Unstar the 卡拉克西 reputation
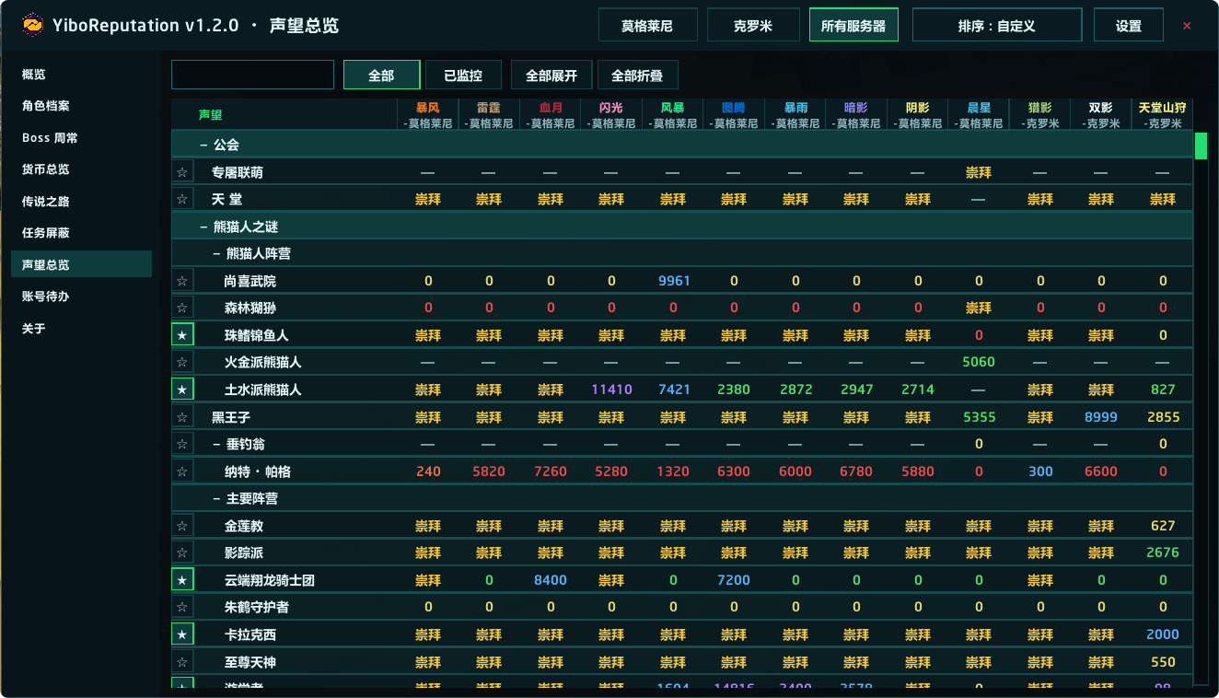 click(182, 634)
